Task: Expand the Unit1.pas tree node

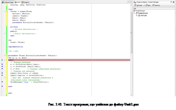Action: coord(136,15)
